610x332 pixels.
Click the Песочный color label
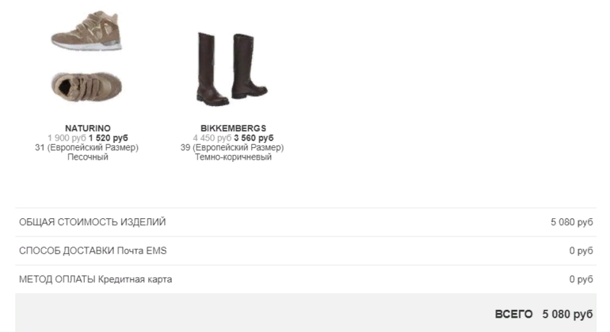pos(87,157)
